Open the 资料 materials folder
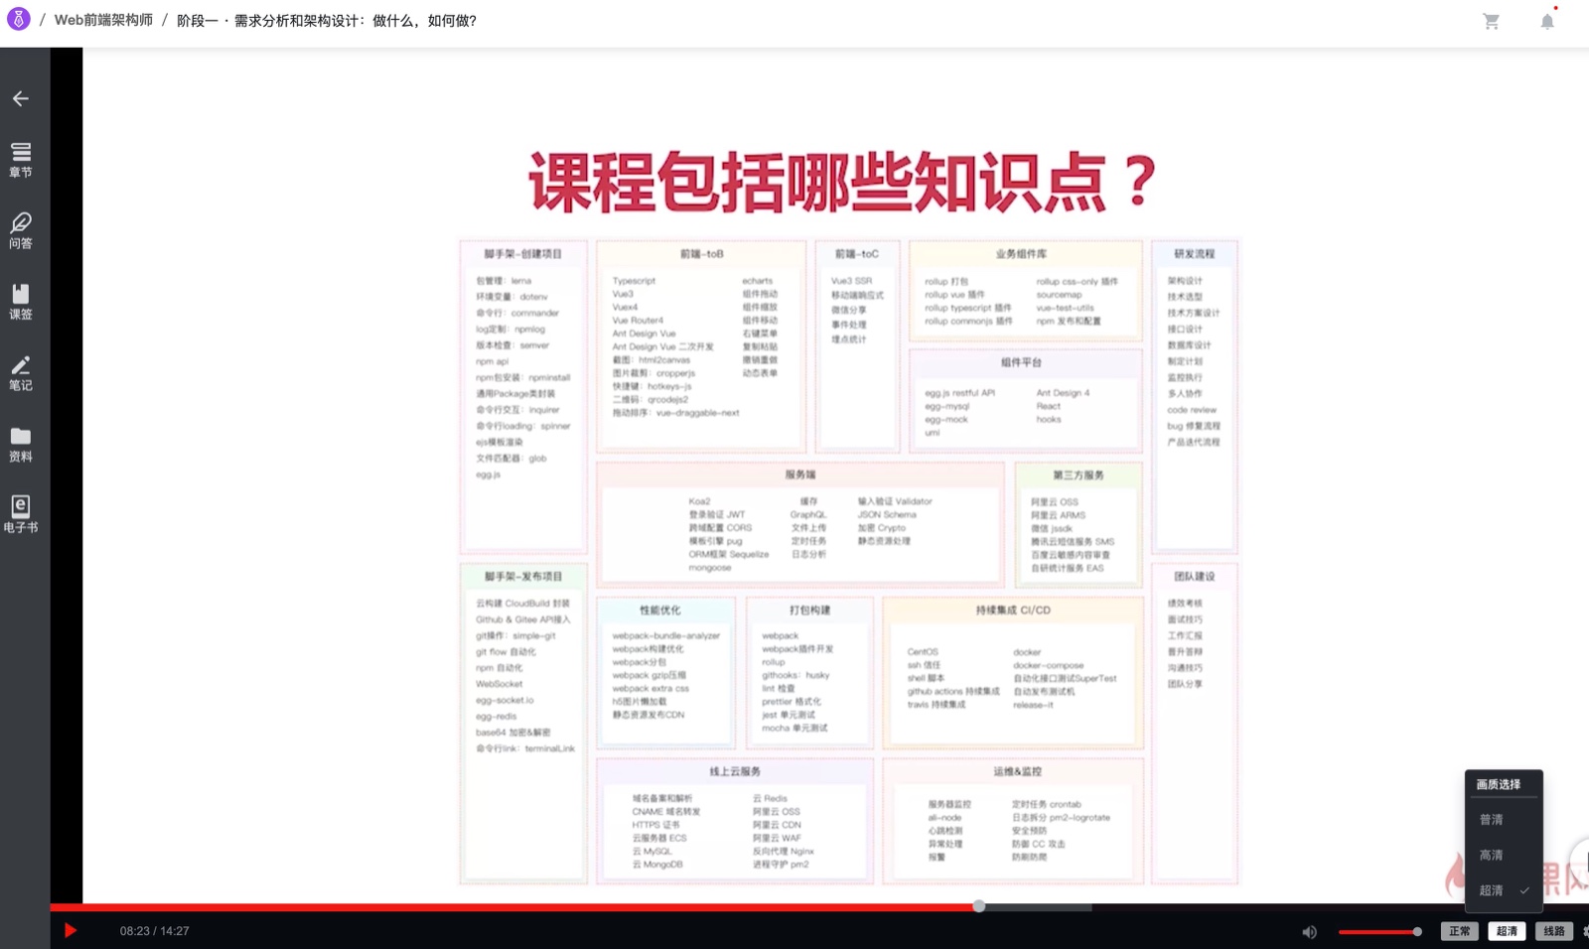The height and width of the screenshot is (949, 1589). pyautogui.click(x=21, y=445)
